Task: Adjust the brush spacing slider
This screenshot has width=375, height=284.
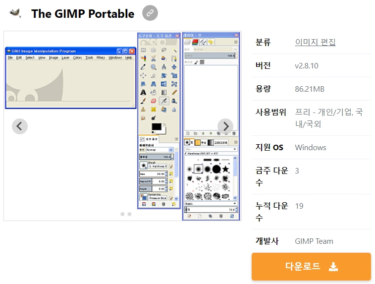Action: (211, 210)
